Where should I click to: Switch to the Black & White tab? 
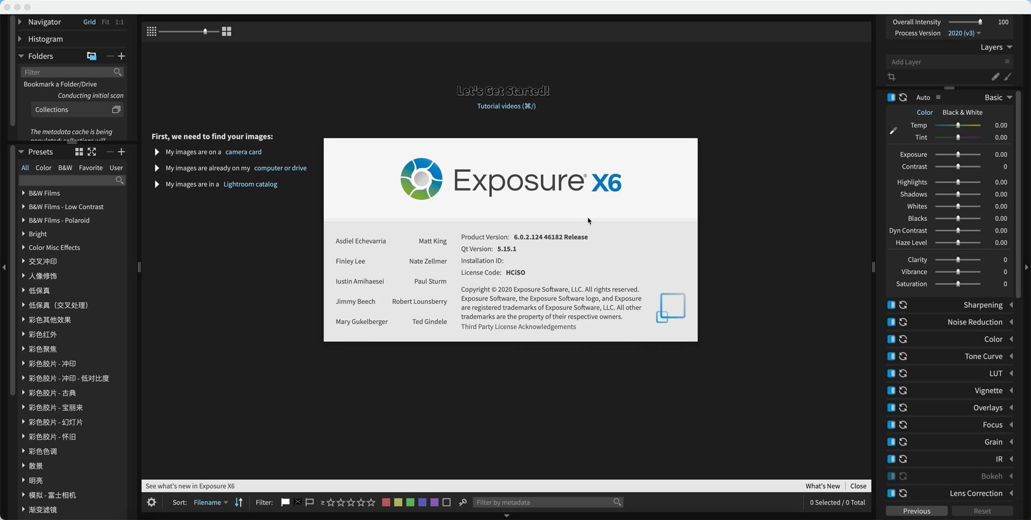[962, 112]
